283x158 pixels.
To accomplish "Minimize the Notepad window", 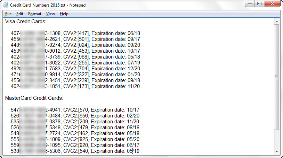I will click(x=250, y=4).
